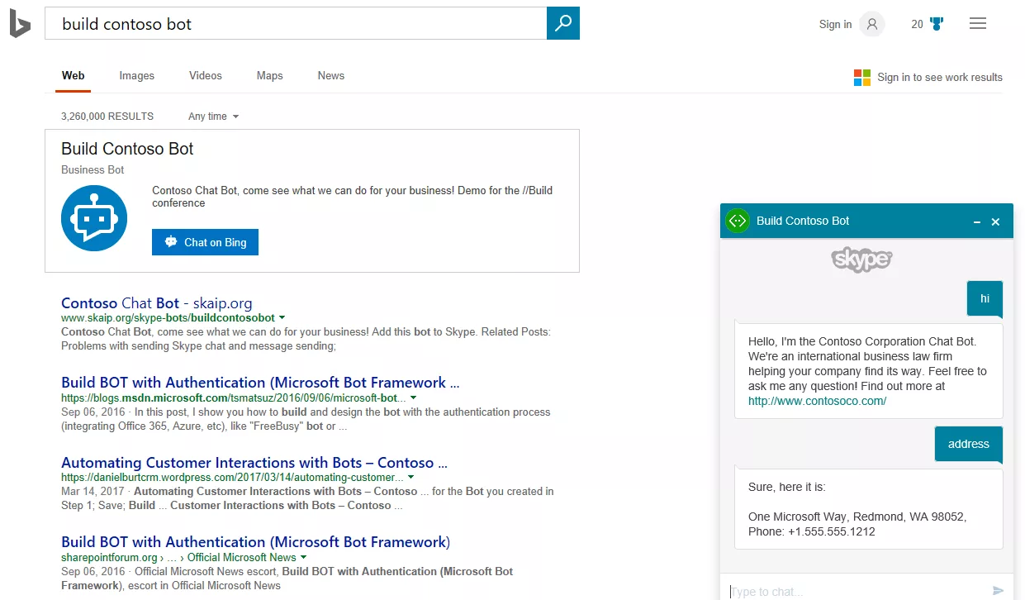
Task: Click the www.skaip.org green URL text
Action: coord(168,317)
